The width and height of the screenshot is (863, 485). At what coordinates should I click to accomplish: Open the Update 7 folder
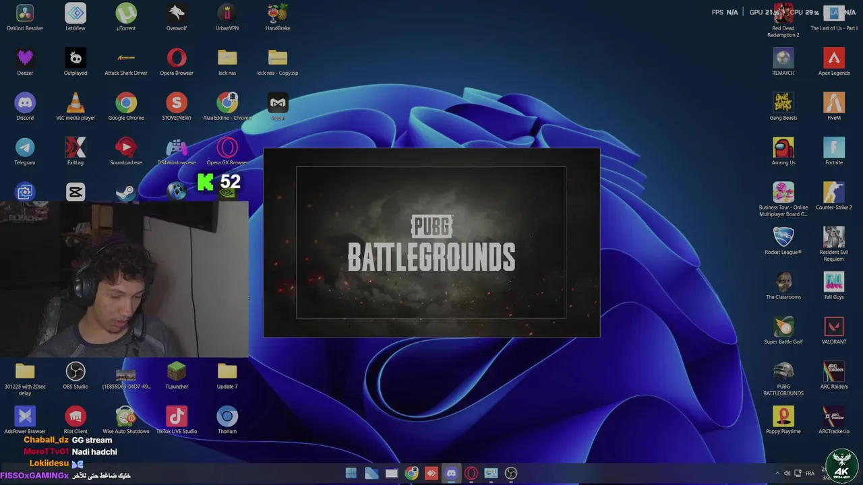tap(227, 376)
